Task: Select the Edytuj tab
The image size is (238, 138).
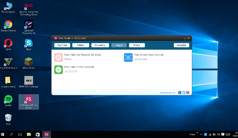Action: point(137,45)
